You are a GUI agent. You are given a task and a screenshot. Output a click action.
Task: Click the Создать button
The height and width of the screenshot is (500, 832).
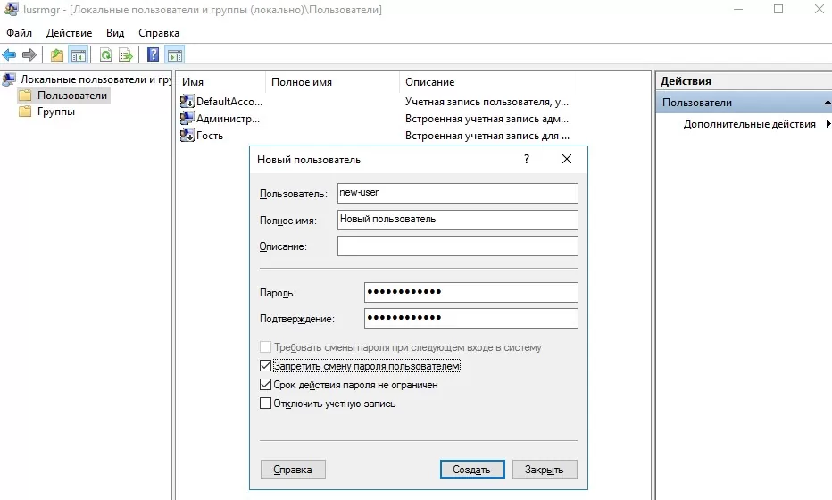click(472, 470)
